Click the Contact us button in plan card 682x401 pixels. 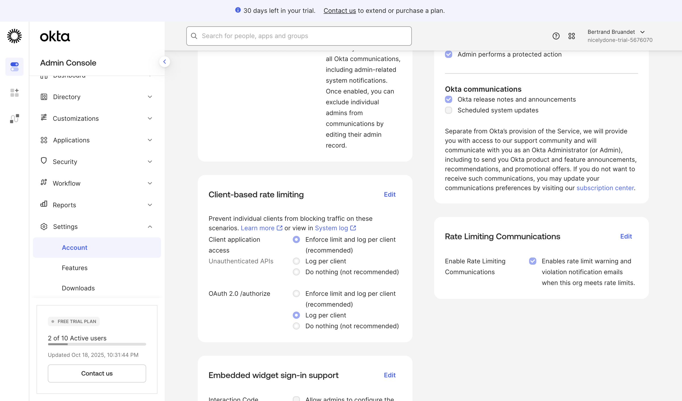coord(97,373)
